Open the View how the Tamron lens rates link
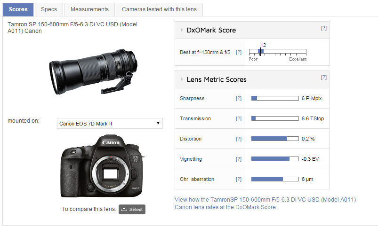378x227 pixels. [x=265, y=203]
